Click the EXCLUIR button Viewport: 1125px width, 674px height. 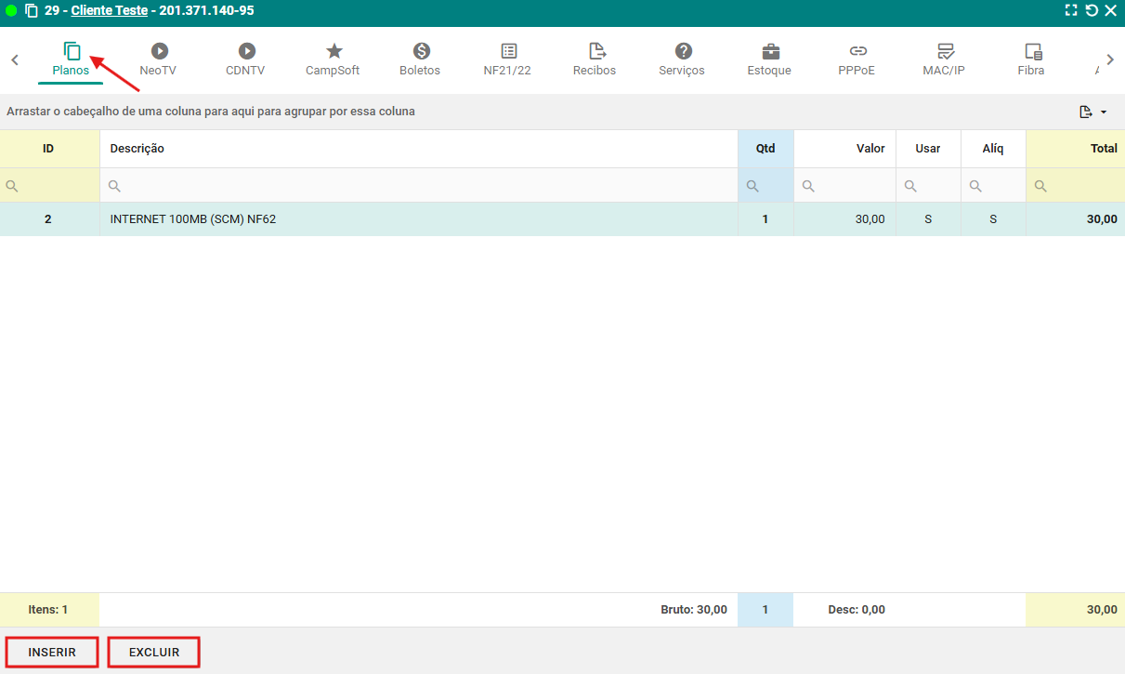click(154, 653)
